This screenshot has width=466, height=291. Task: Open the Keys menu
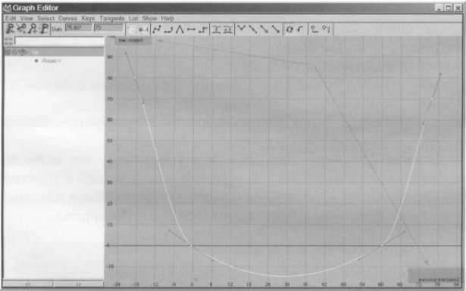pyautogui.click(x=88, y=18)
